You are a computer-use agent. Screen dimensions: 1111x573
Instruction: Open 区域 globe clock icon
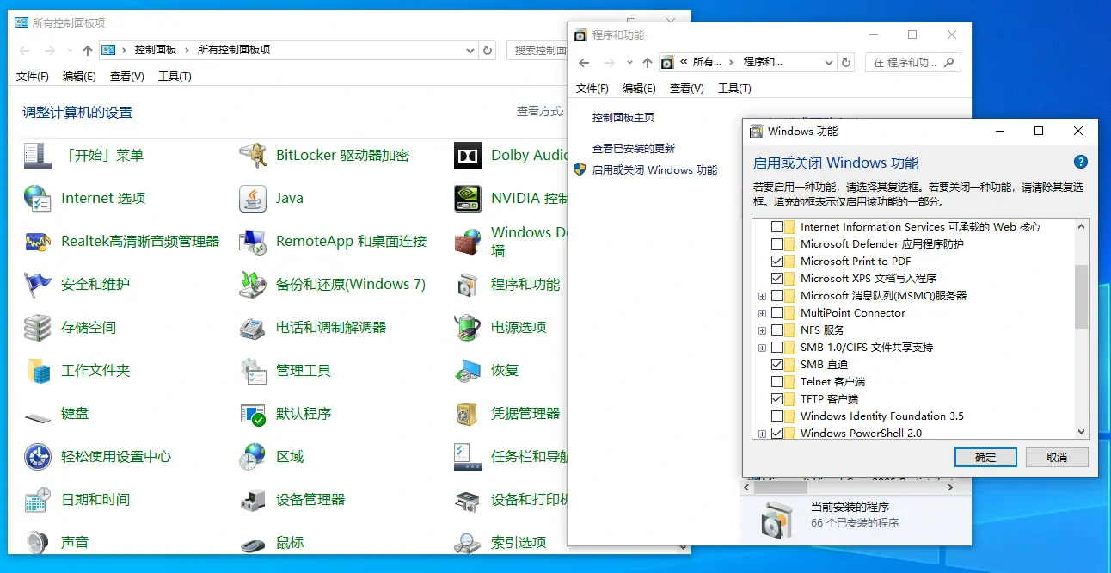(253, 457)
